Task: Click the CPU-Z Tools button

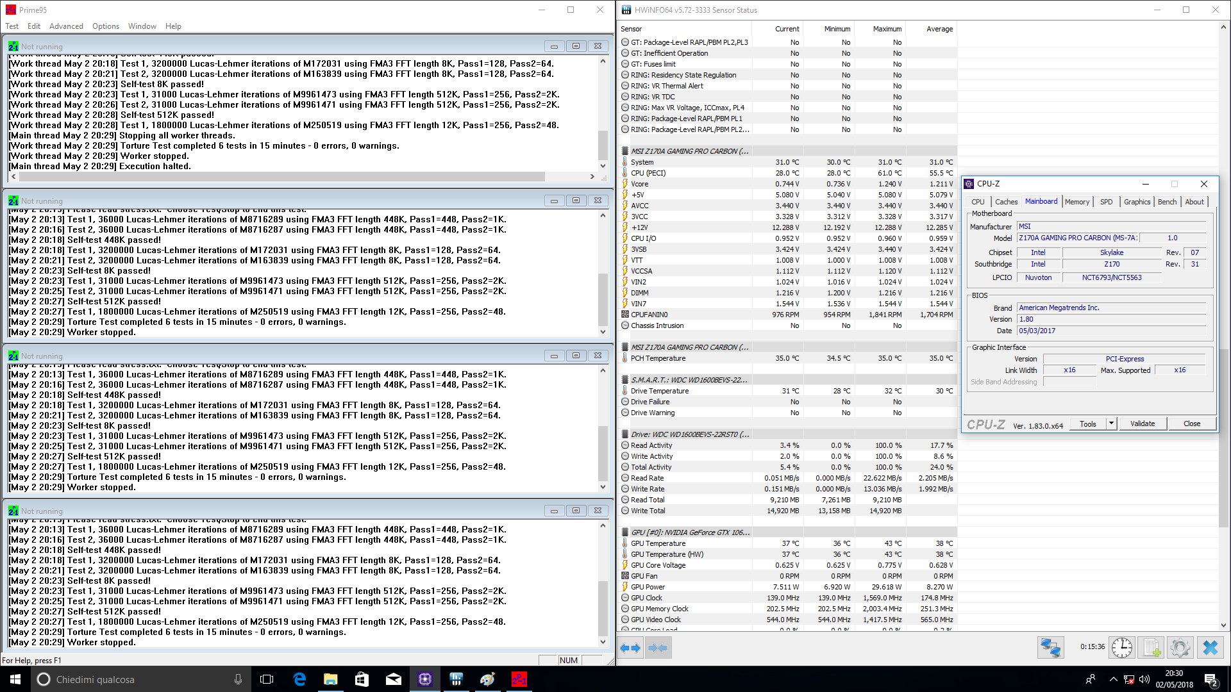Action: point(1088,424)
